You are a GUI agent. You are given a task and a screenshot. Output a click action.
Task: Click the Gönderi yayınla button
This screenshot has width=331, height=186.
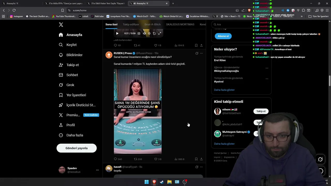77,148
